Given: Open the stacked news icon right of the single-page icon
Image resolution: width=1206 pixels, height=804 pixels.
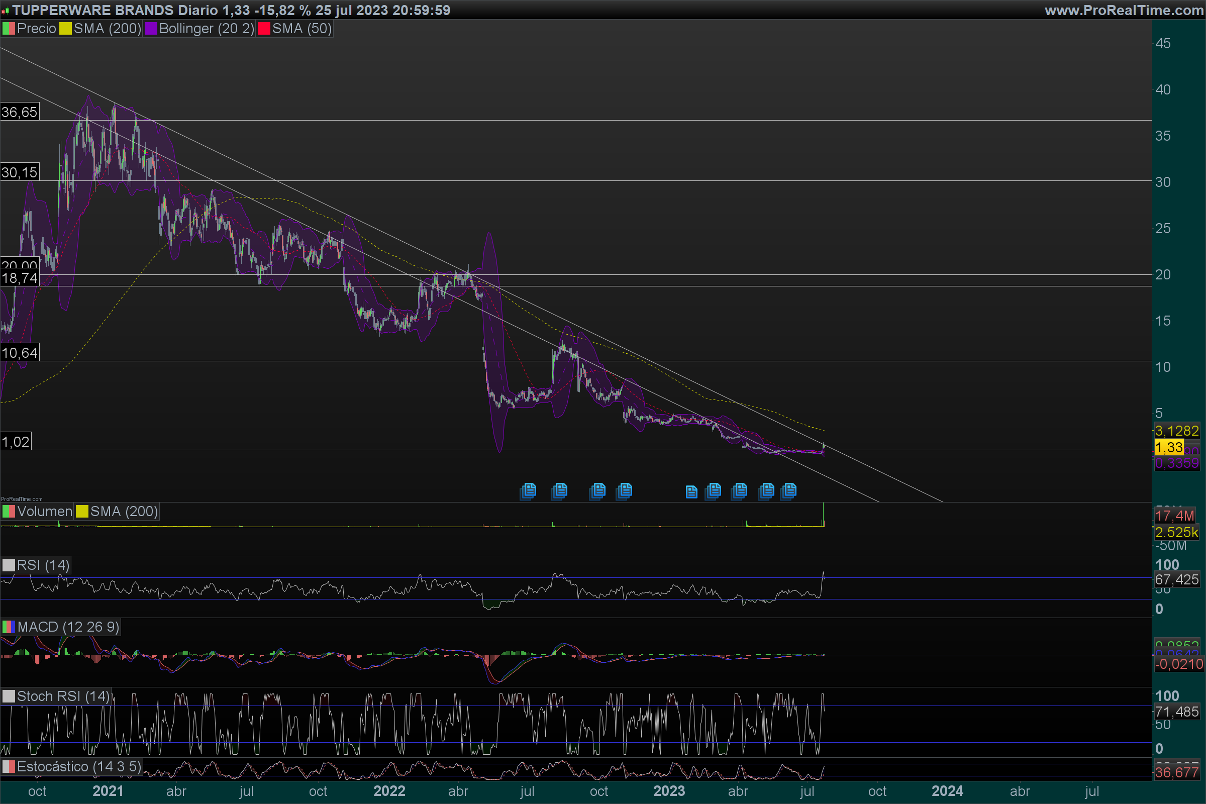Looking at the screenshot, I should coord(713,491).
